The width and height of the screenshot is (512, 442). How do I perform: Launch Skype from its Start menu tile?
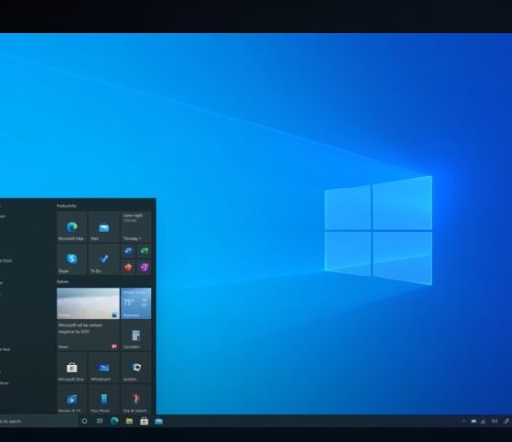click(x=72, y=259)
